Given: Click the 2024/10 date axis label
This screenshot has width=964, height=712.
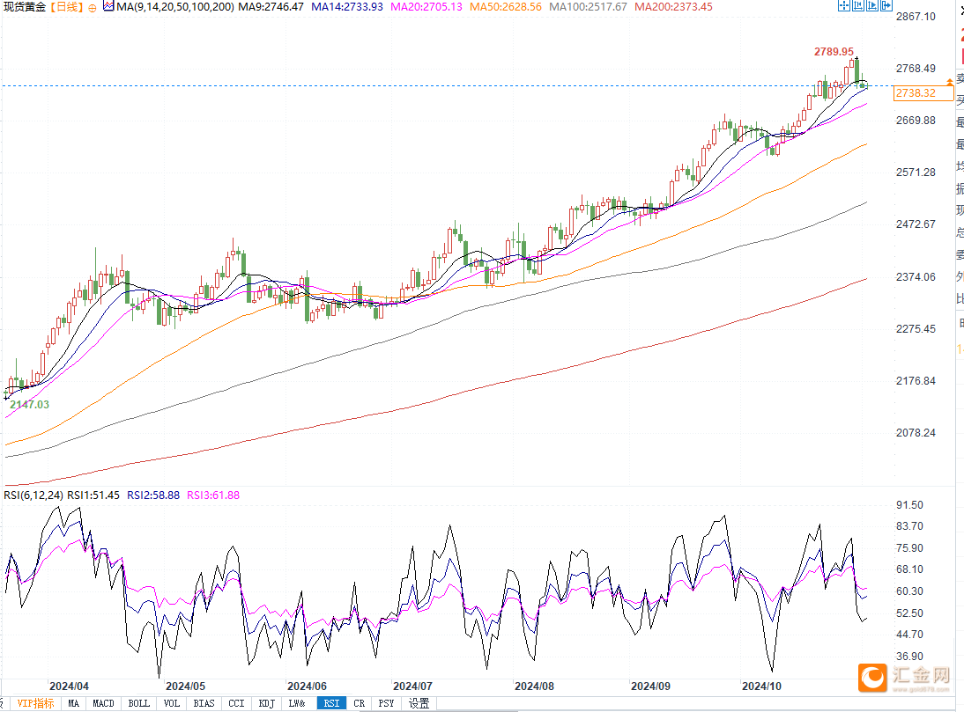Looking at the screenshot, I should [761, 686].
